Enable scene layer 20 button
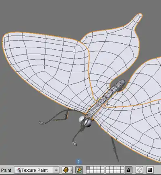This screenshot has height=175, width=161. coord(122,172)
